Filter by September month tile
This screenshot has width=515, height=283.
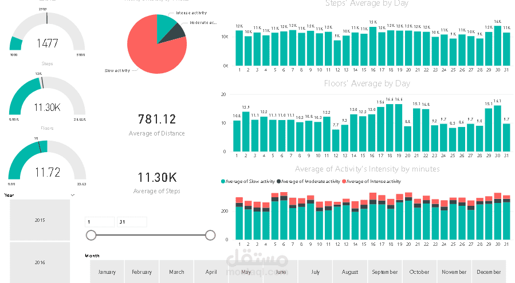click(385, 272)
